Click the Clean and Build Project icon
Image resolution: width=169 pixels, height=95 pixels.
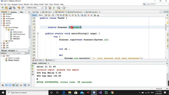50,8
